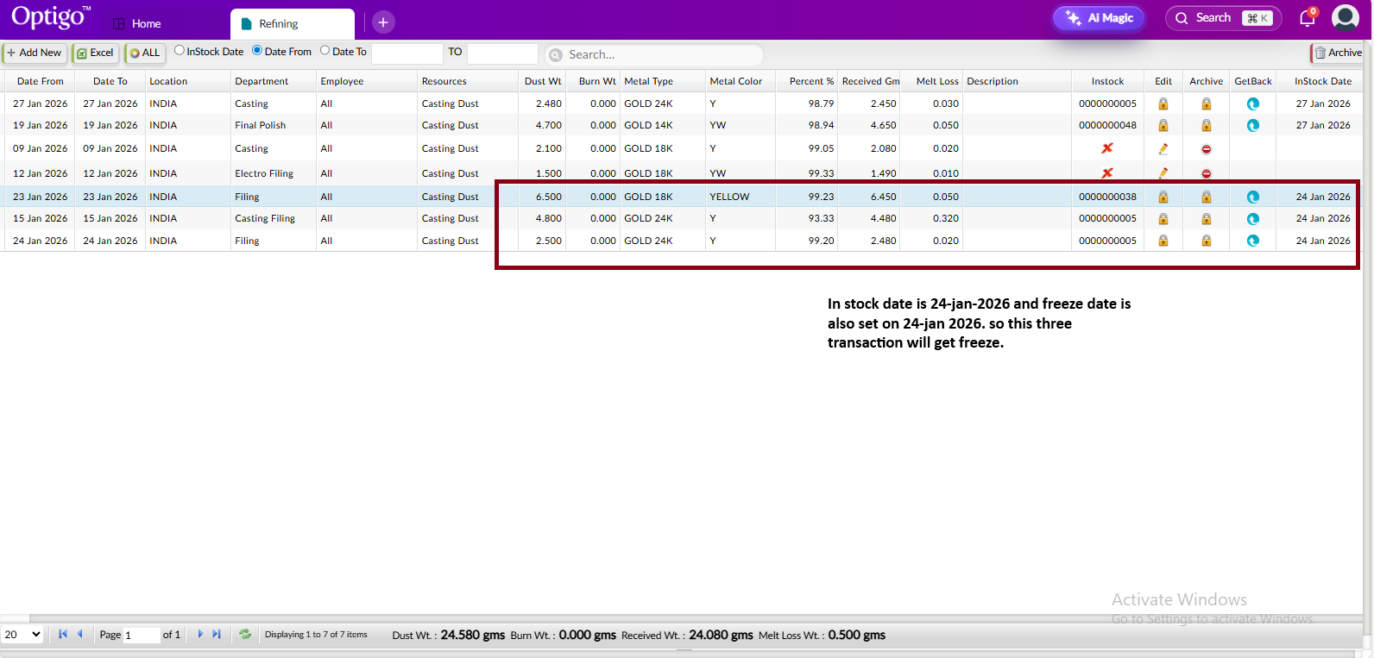Select the Refining tab
The image size is (1374, 658).
[x=292, y=24]
